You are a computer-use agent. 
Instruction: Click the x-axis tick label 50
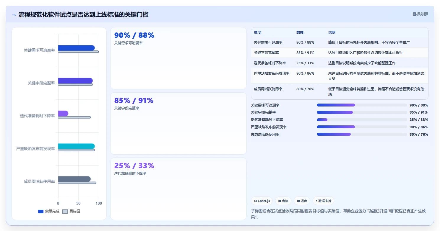[78, 204]
